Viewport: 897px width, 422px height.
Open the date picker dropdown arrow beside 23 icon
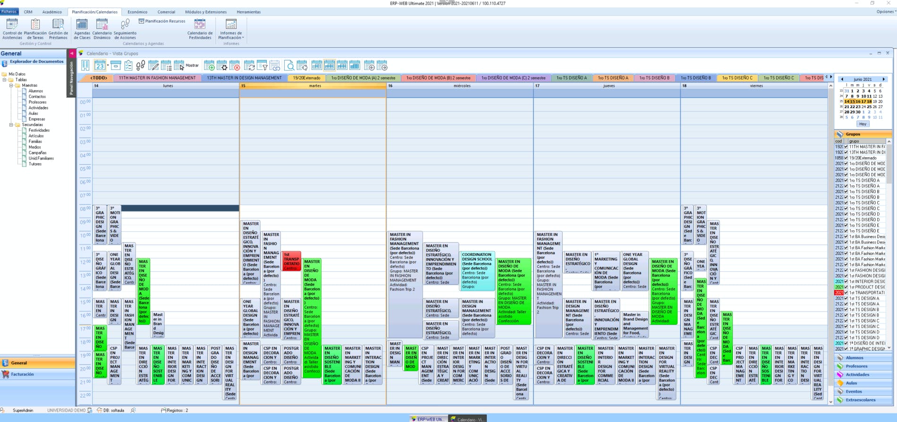coord(108,66)
